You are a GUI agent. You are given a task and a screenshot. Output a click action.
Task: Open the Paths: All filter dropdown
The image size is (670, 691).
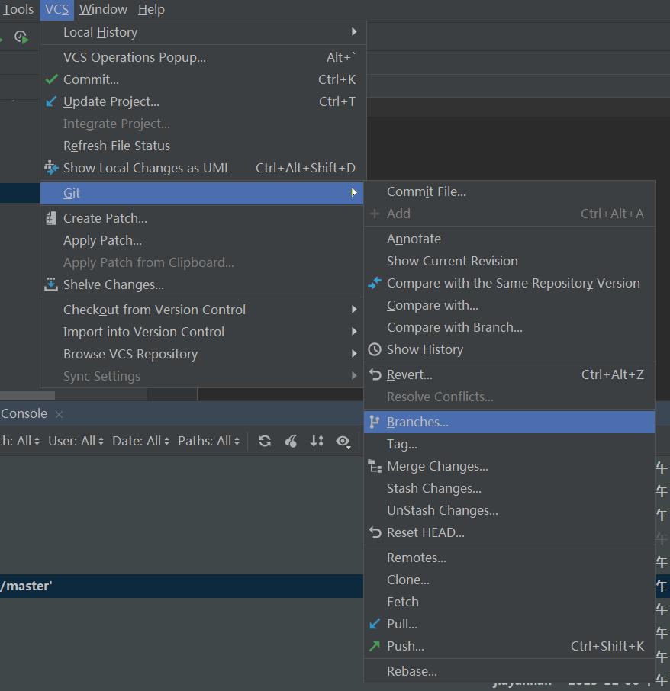pyautogui.click(x=208, y=441)
